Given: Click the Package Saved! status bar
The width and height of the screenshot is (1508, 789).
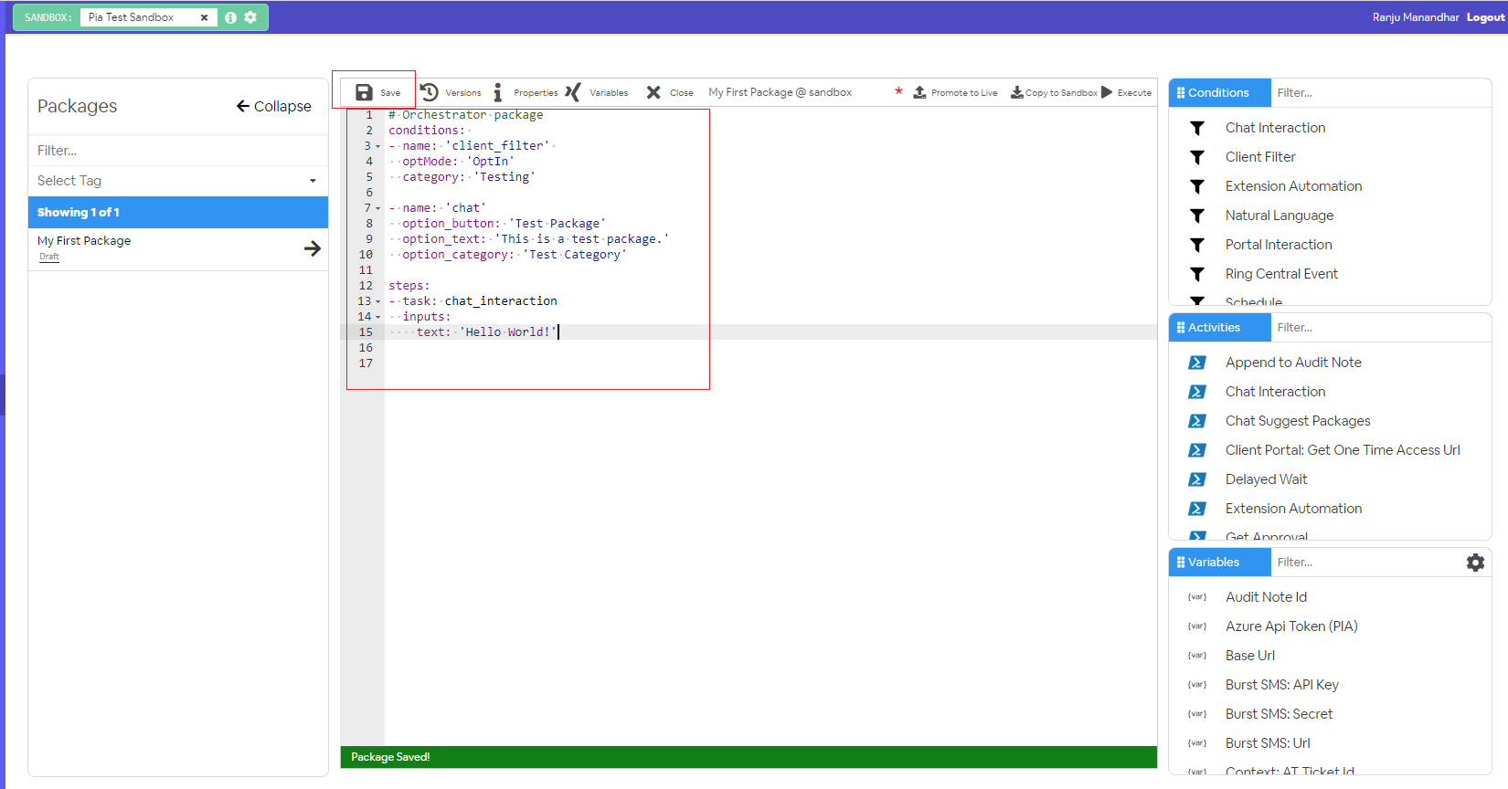Looking at the screenshot, I should (749, 757).
